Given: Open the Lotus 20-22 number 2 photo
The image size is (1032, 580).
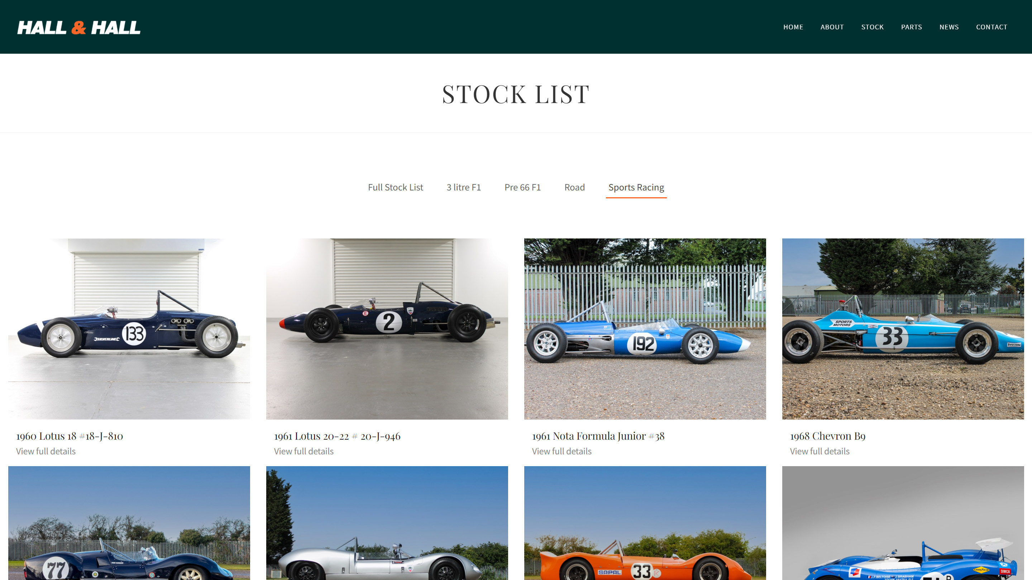Looking at the screenshot, I should click(x=387, y=329).
